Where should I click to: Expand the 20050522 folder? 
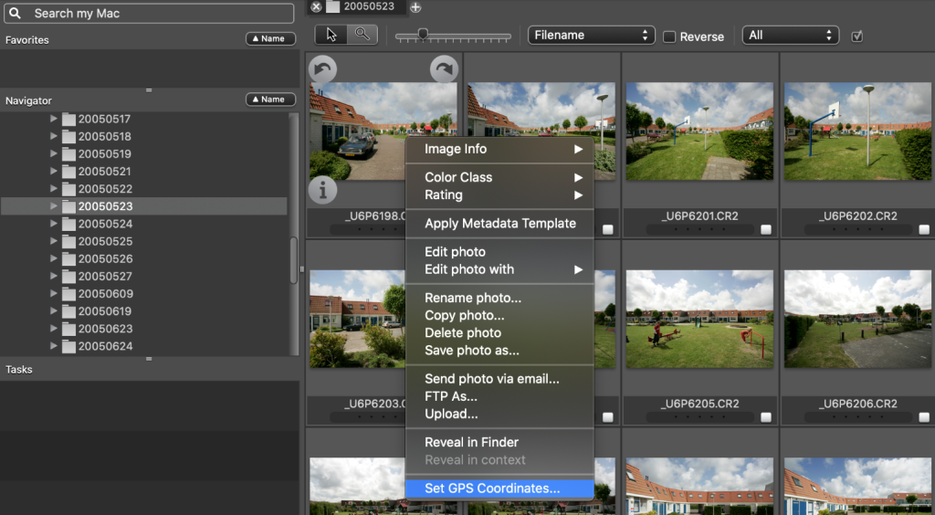click(54, 188)
